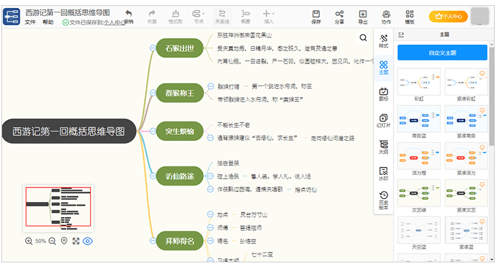Open the Templates (模板) gallery
The height and width of the screenshot is (267, 502).
point(409,16)
